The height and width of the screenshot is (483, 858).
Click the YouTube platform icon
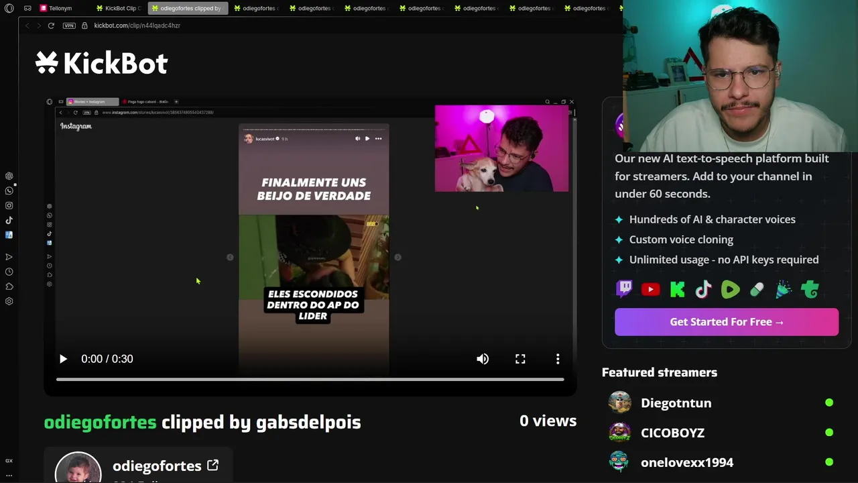point(650,289)
